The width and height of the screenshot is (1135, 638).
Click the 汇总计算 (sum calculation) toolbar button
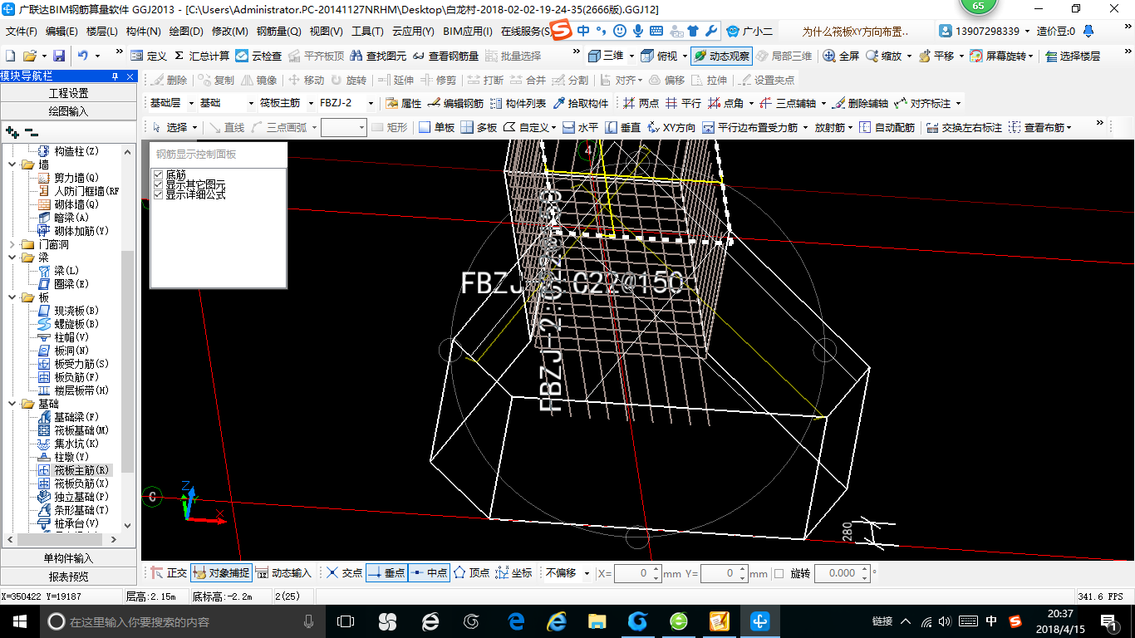tap(201, 56)
